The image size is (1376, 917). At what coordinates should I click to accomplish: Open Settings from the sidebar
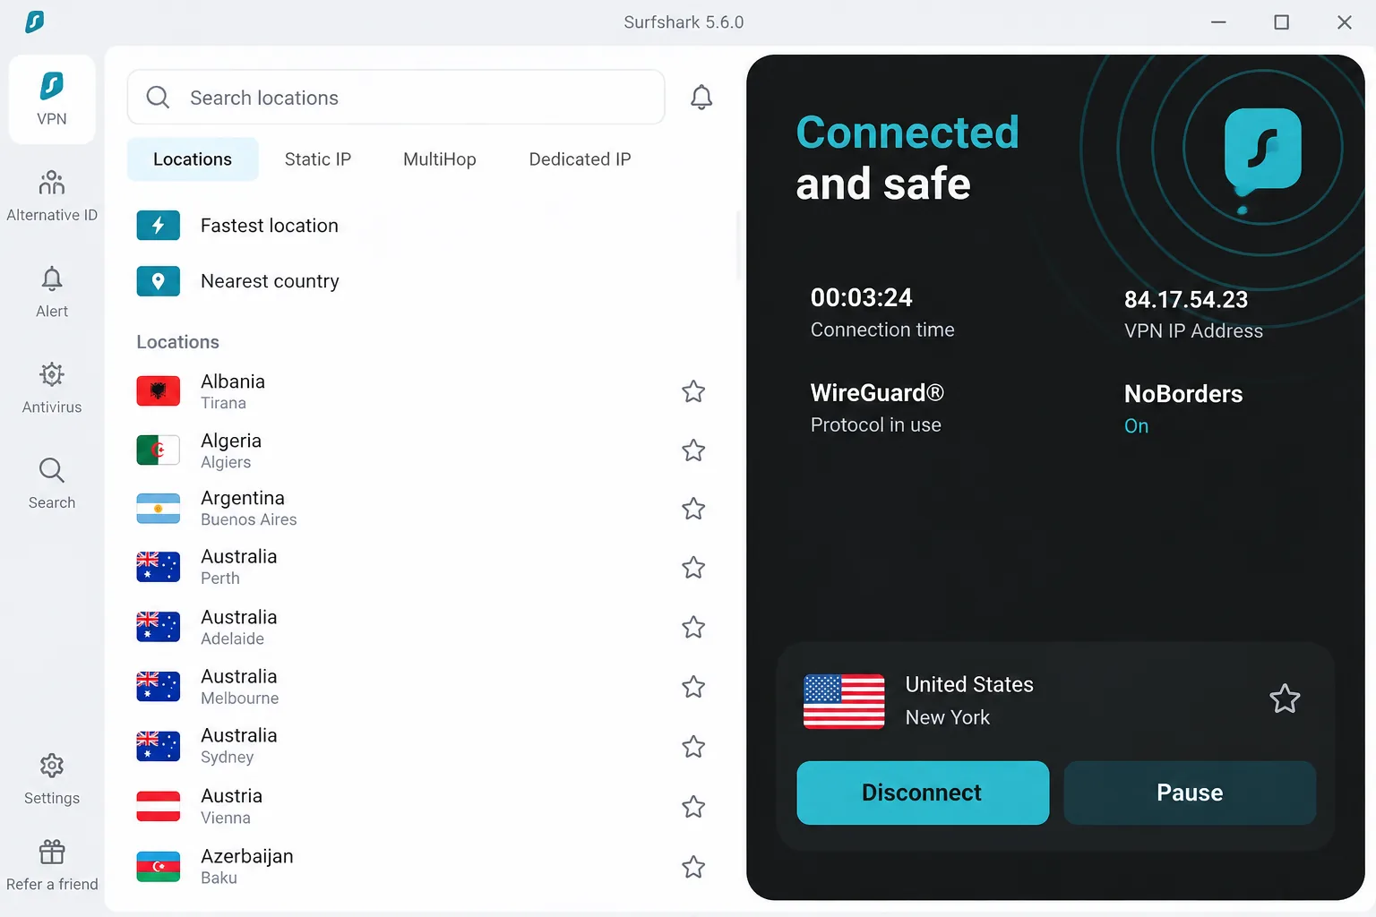pos(52,779)
